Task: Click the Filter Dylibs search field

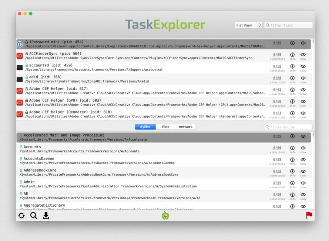Action: pos(288,127)
